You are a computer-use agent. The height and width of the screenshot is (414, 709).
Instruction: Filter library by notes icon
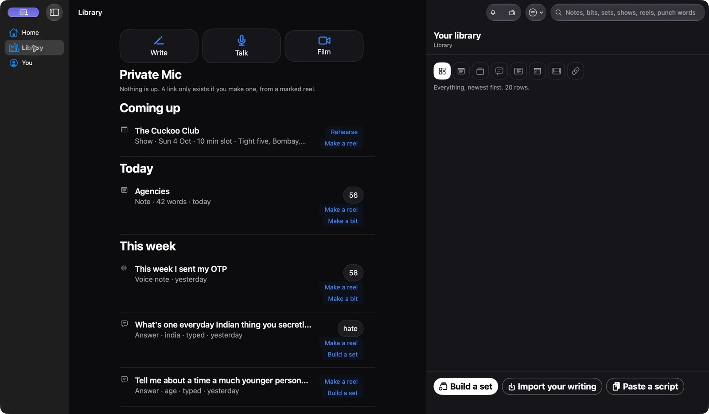point(461,71)
